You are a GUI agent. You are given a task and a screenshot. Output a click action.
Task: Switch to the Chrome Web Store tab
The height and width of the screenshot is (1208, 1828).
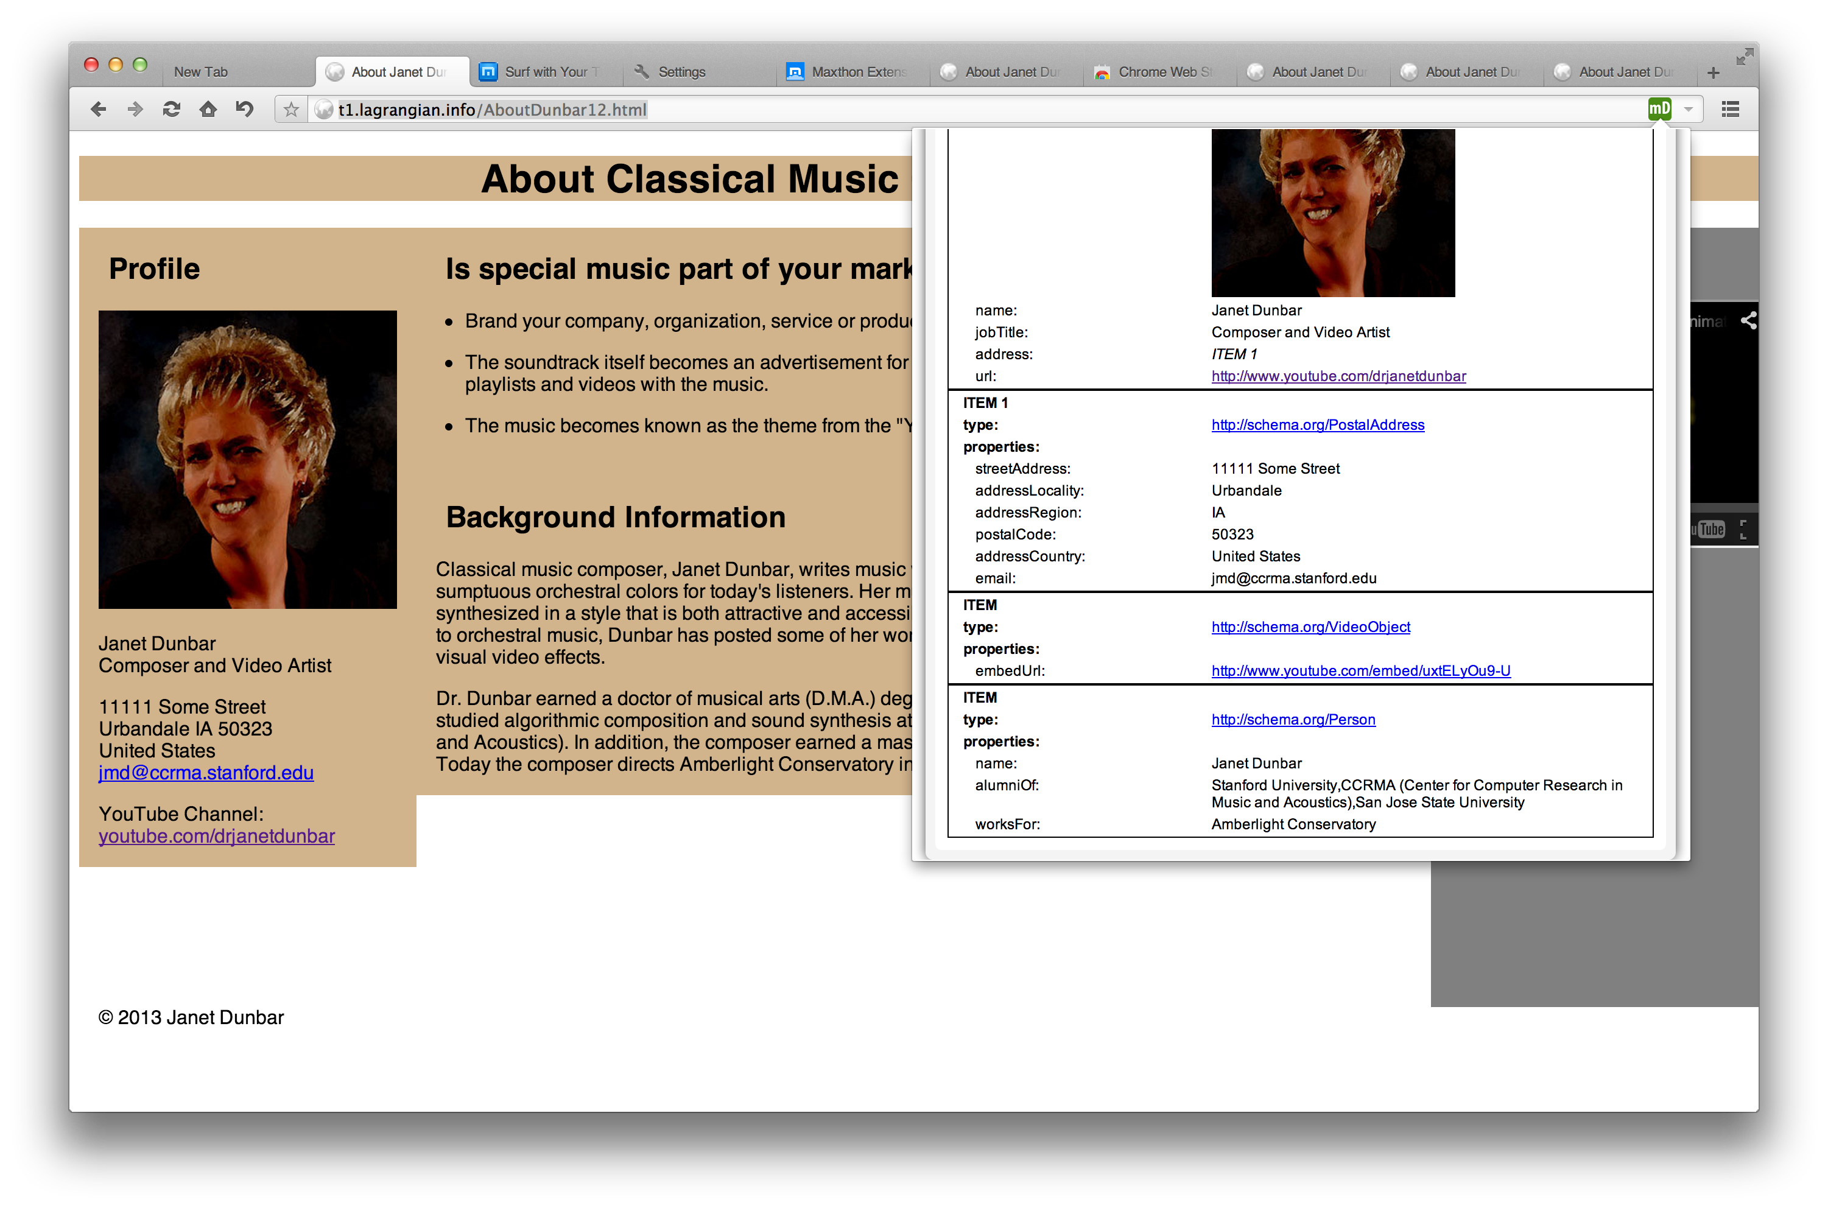(x=1163, y=72)
